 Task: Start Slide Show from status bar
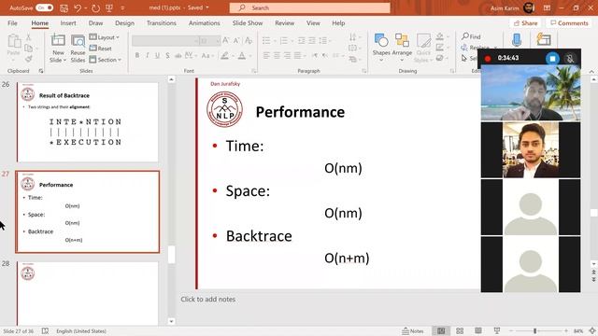click(x=496, y=330)
